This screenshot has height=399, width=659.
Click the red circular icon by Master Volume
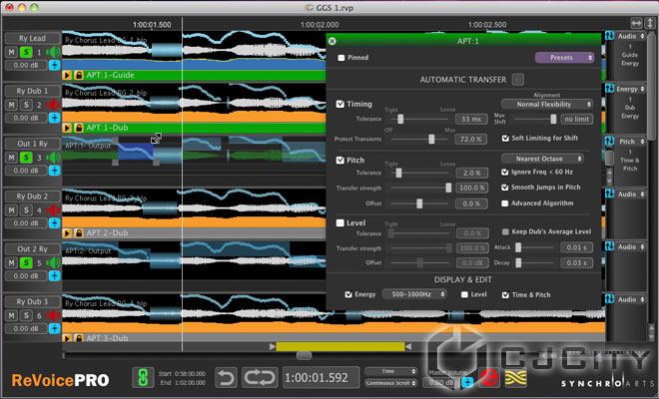pyautogui.click(x=489, y=378)
